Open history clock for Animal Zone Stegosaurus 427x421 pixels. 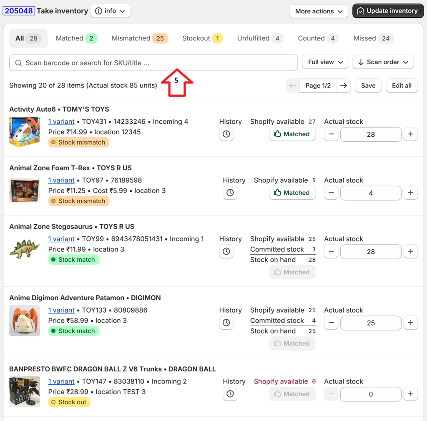tap(226, 251)
